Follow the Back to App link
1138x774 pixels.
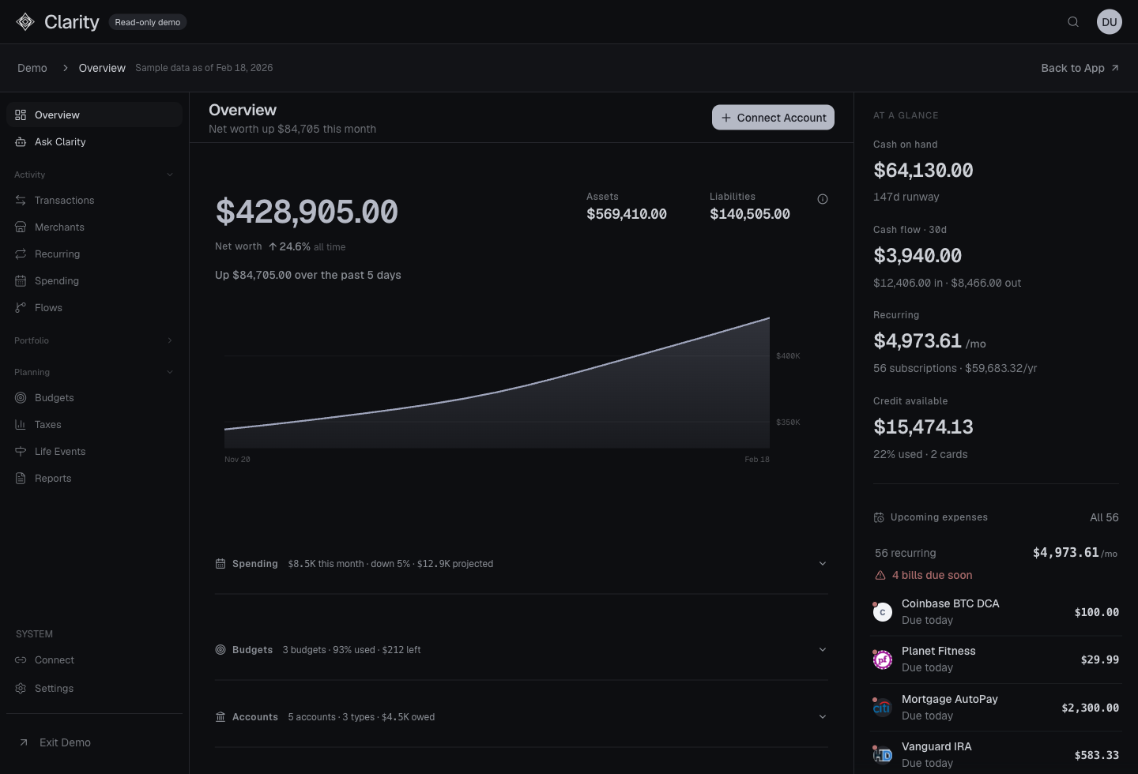(1080, 68)
